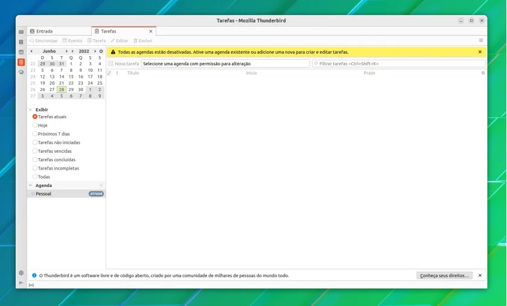Click the ATIVAR button for Pessoal
The width and height of the screenshot is (507, 306).
96,194
